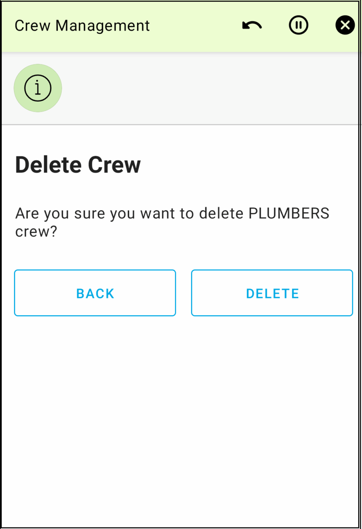Click the undo arrow icon

pos(252,26)
